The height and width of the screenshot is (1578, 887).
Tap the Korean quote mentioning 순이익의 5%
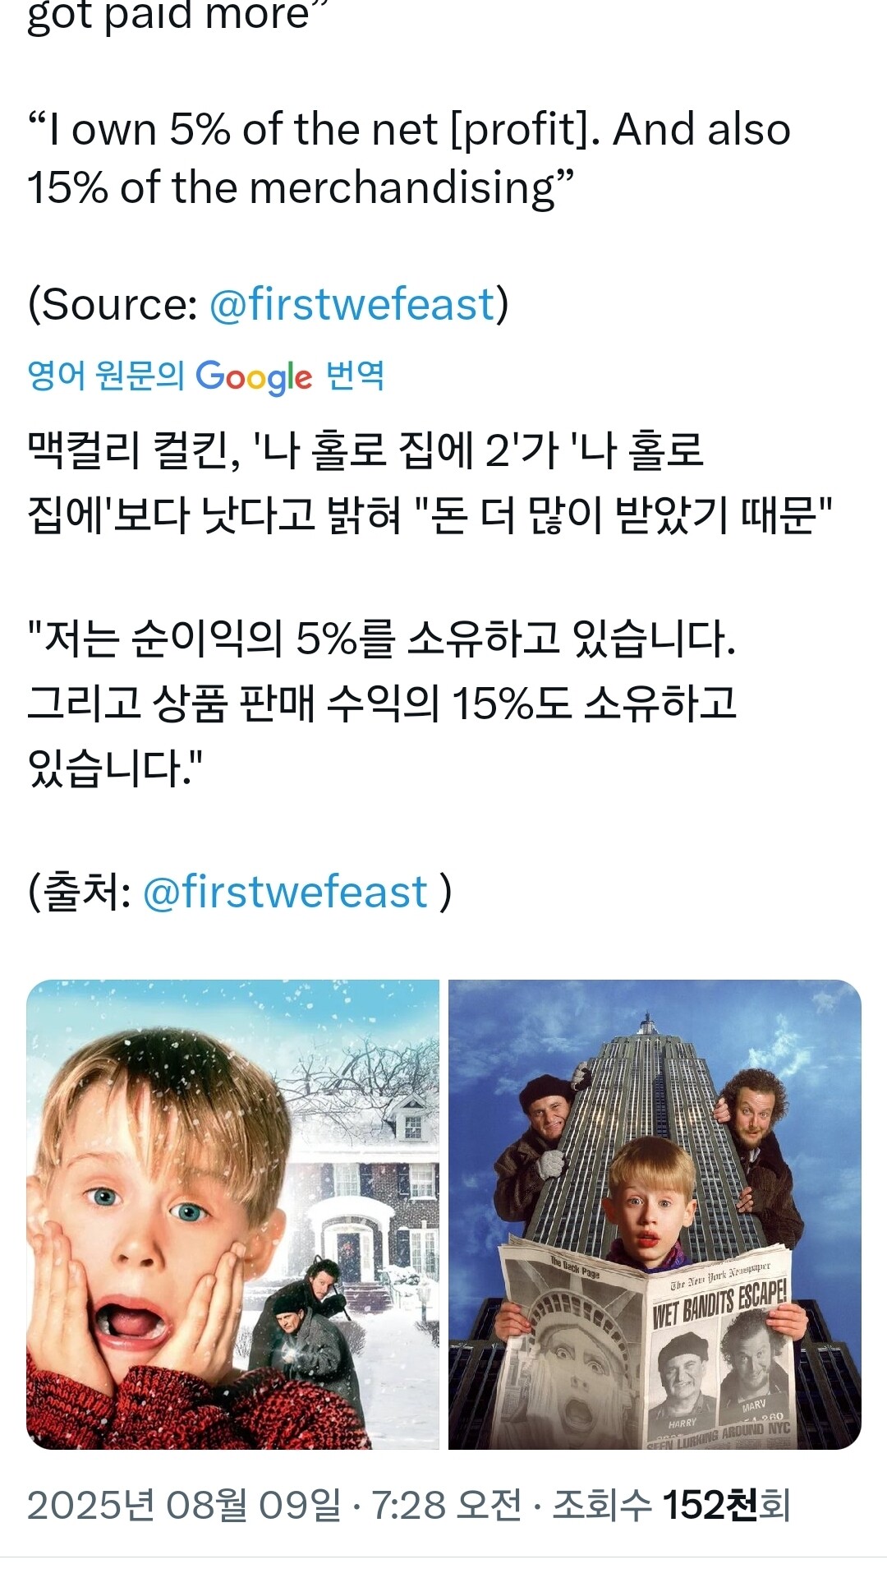point(382,704)
